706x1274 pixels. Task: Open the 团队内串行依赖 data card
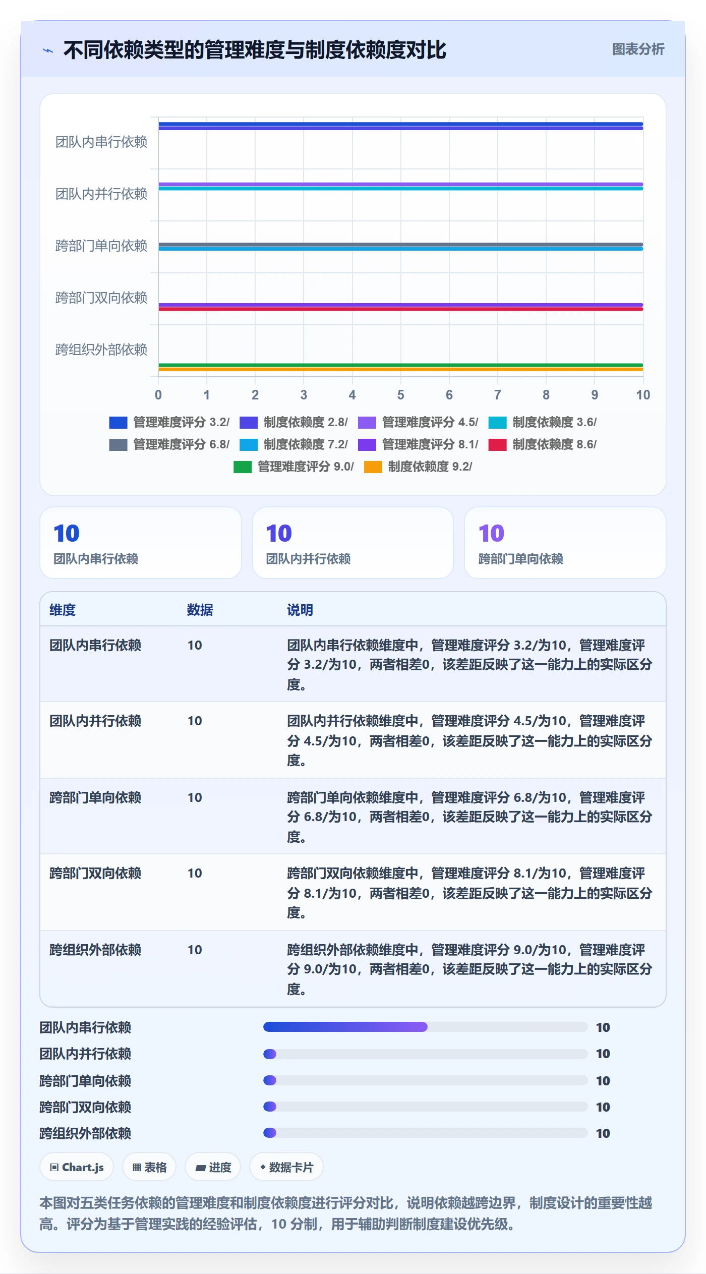click(141, 543)
